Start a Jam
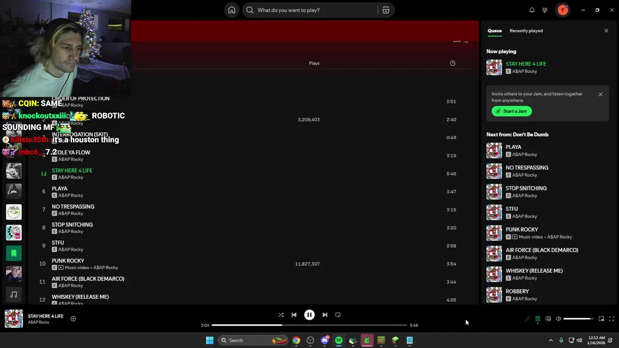619x348 pixels. tap(512, 111)
